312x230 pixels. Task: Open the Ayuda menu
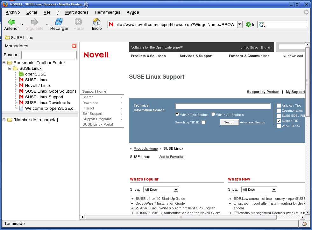click(133, 12)
